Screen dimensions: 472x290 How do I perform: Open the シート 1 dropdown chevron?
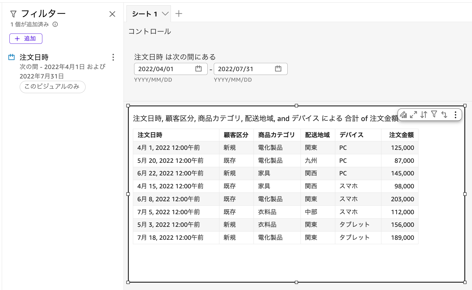pyautogui.click(x=165, y=13)
